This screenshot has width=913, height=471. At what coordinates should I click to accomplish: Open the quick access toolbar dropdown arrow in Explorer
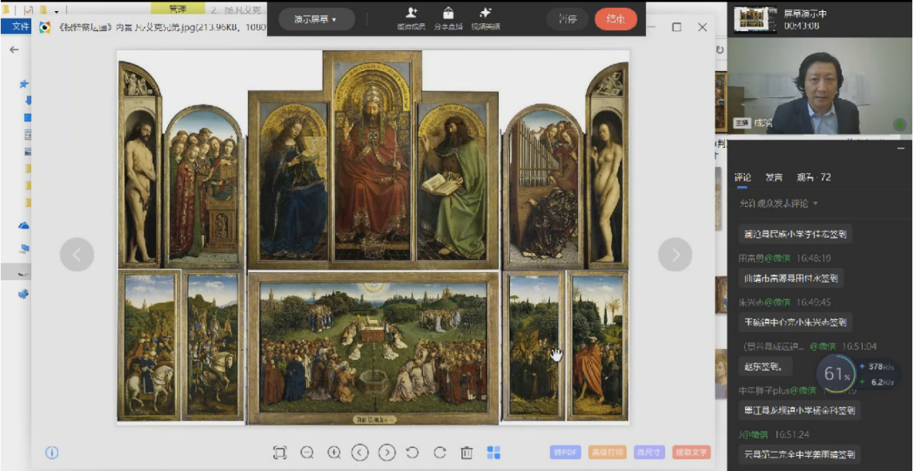(57, 11)
